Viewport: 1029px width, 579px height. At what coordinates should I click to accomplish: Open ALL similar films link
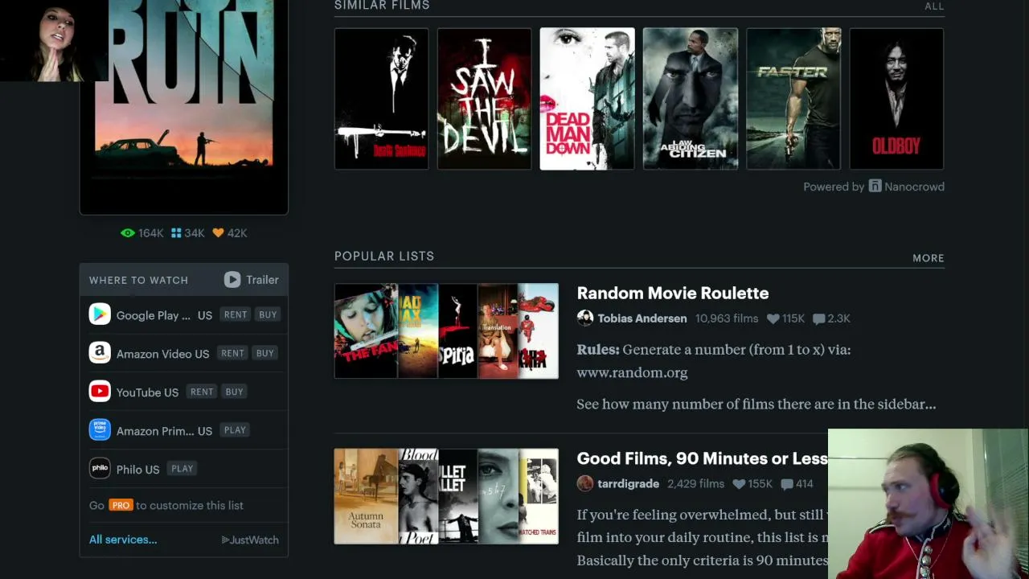tap(934, 6)
